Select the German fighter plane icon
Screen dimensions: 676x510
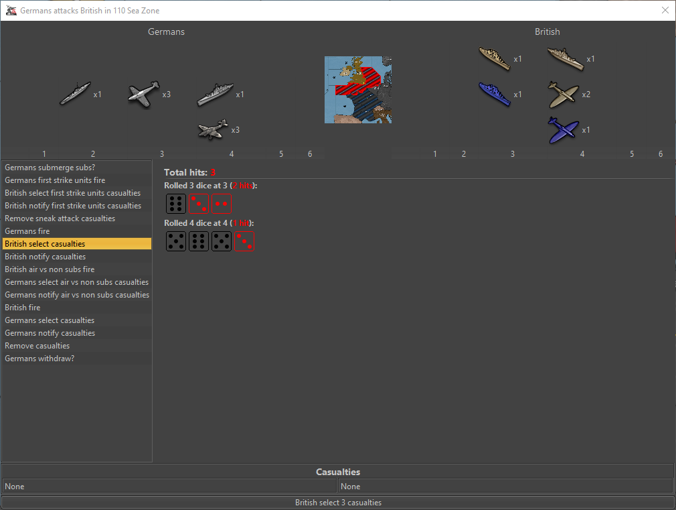point(144,94)
